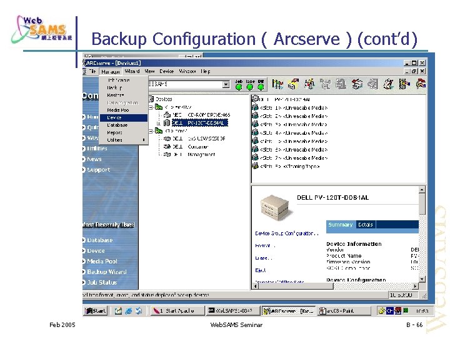Click the Tape status green light

[x=250, y=87]
